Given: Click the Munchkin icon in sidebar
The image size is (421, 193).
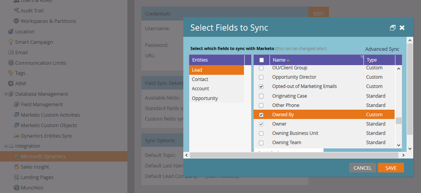Looking at the screenshot, I should (16, 188).
